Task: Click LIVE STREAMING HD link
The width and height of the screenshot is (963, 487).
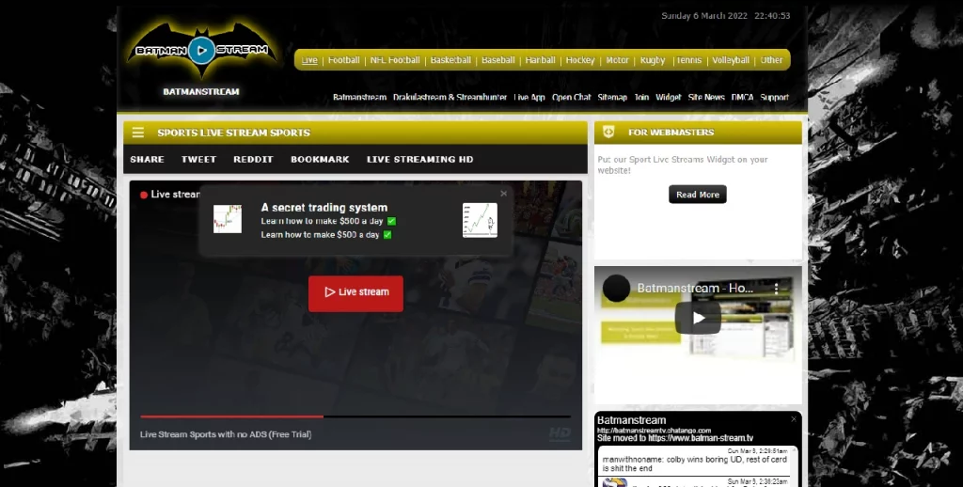Action: pos(420,159)
